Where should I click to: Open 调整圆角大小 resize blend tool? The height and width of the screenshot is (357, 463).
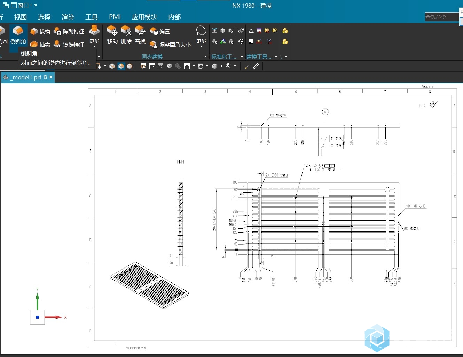point(170,45)
